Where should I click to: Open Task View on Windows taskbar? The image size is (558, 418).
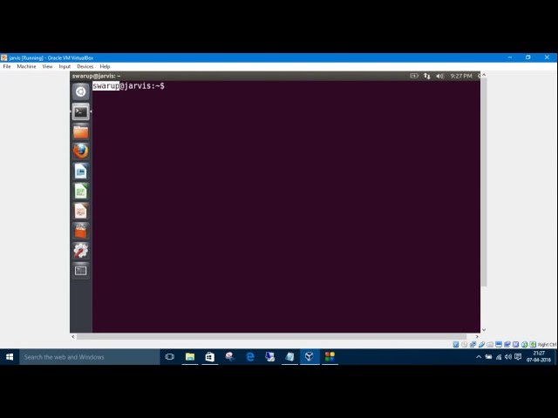click(x=170, y=357)
